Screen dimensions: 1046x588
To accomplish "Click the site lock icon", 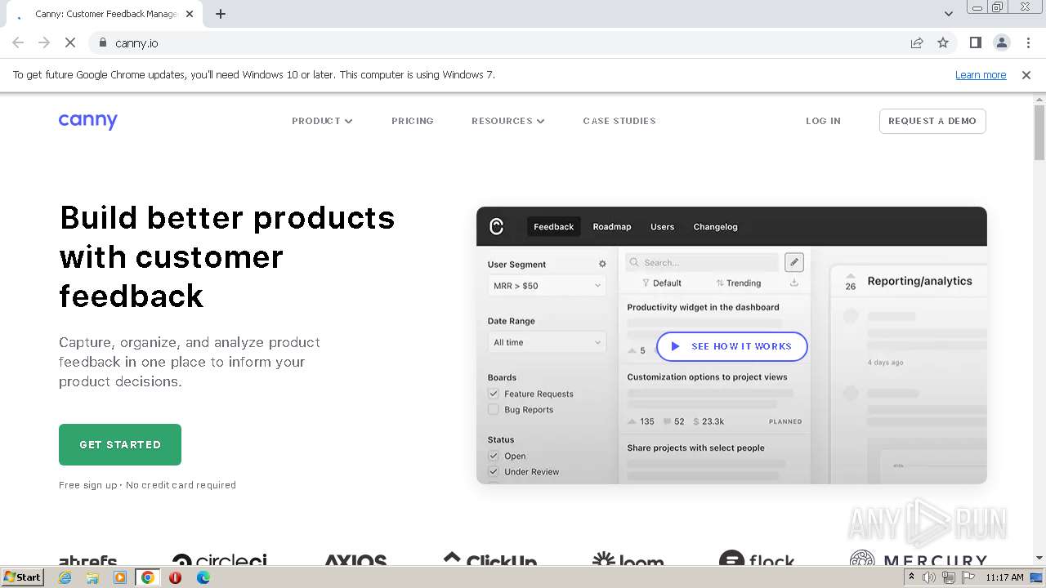I will tap(102, 42).
